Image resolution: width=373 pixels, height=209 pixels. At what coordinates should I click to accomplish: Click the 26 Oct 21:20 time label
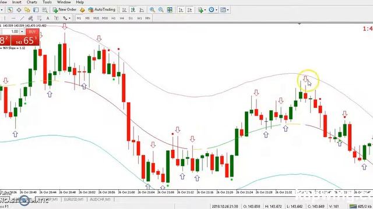point(225,192)
